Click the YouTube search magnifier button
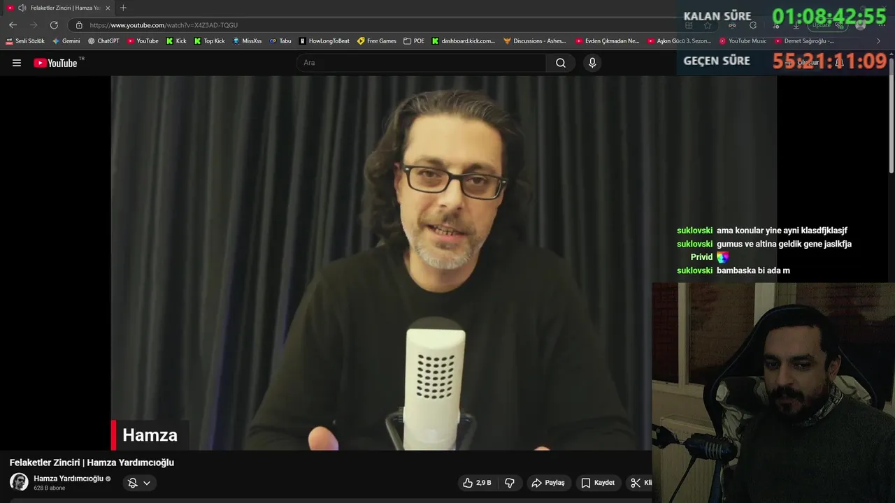 click(x=561, y=63)
